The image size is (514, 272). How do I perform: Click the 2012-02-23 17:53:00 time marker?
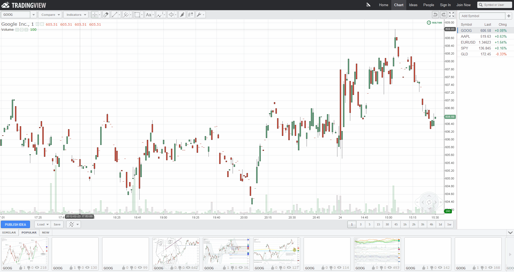pos(80,216)
